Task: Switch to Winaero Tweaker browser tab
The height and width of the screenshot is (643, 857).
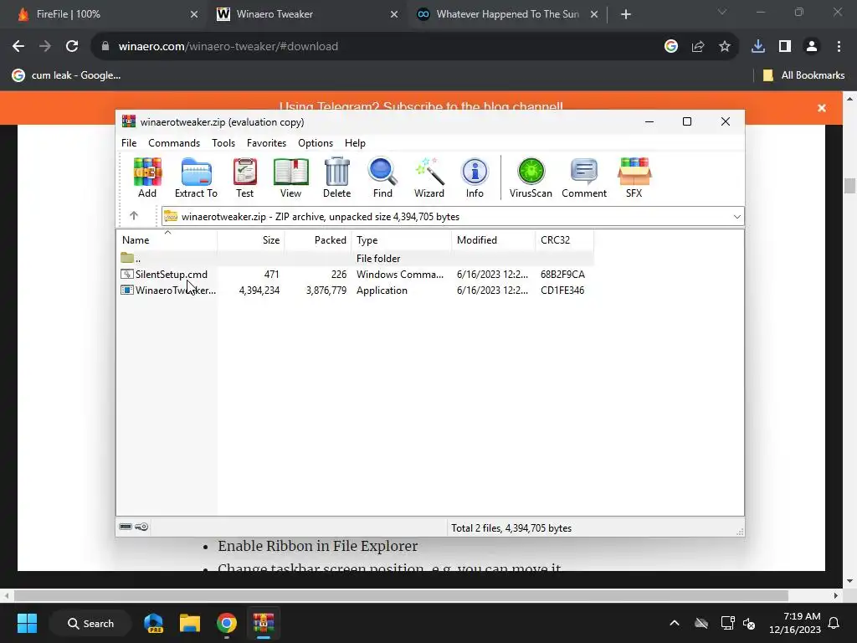Action: 306,14
